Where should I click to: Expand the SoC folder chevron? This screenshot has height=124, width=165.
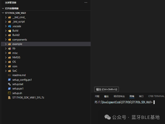pos(6,71)
